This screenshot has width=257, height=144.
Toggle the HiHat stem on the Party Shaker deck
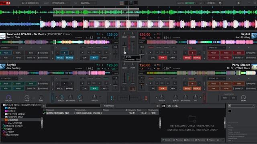click(x=226, y=88)
